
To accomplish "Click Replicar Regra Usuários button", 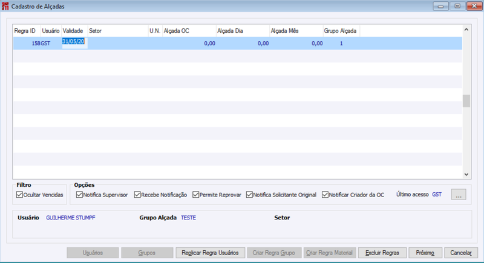I will tap(210, 253).
